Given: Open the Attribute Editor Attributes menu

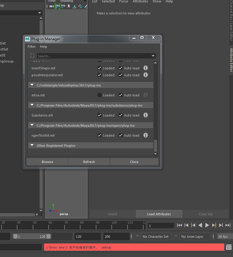Looking at the screenshot, I should 140,1.
